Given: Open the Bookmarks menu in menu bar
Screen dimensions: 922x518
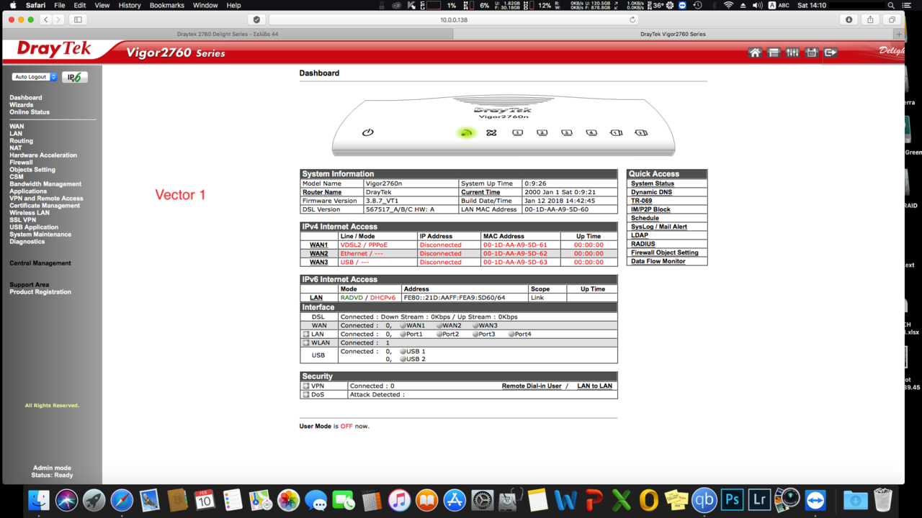Looking at the screenshot, I should click(x=167, y=5).
